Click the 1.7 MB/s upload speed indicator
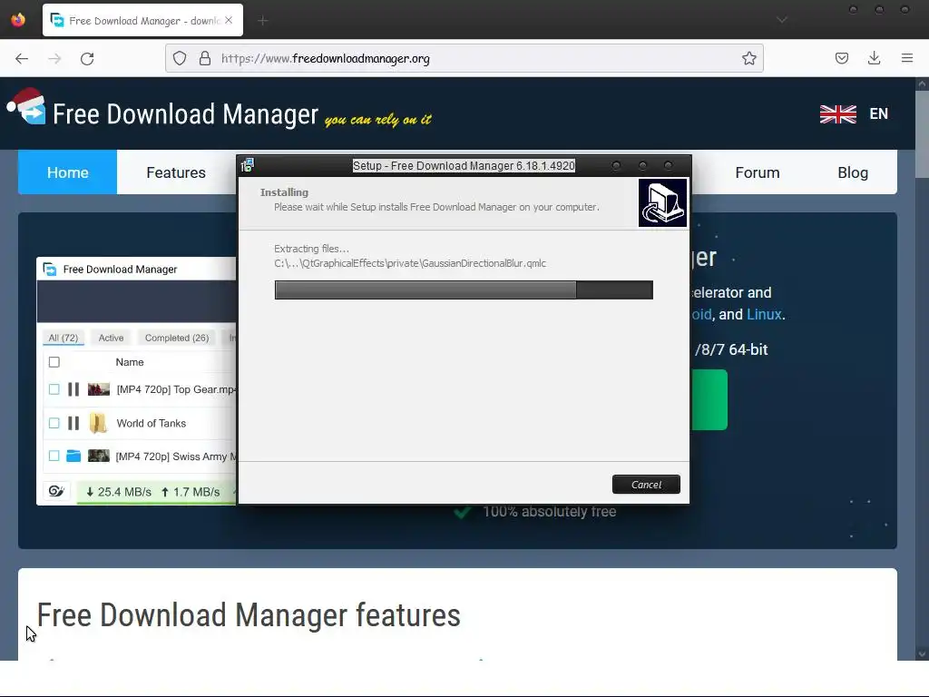929x697 pixels. (x=191, y=492)
